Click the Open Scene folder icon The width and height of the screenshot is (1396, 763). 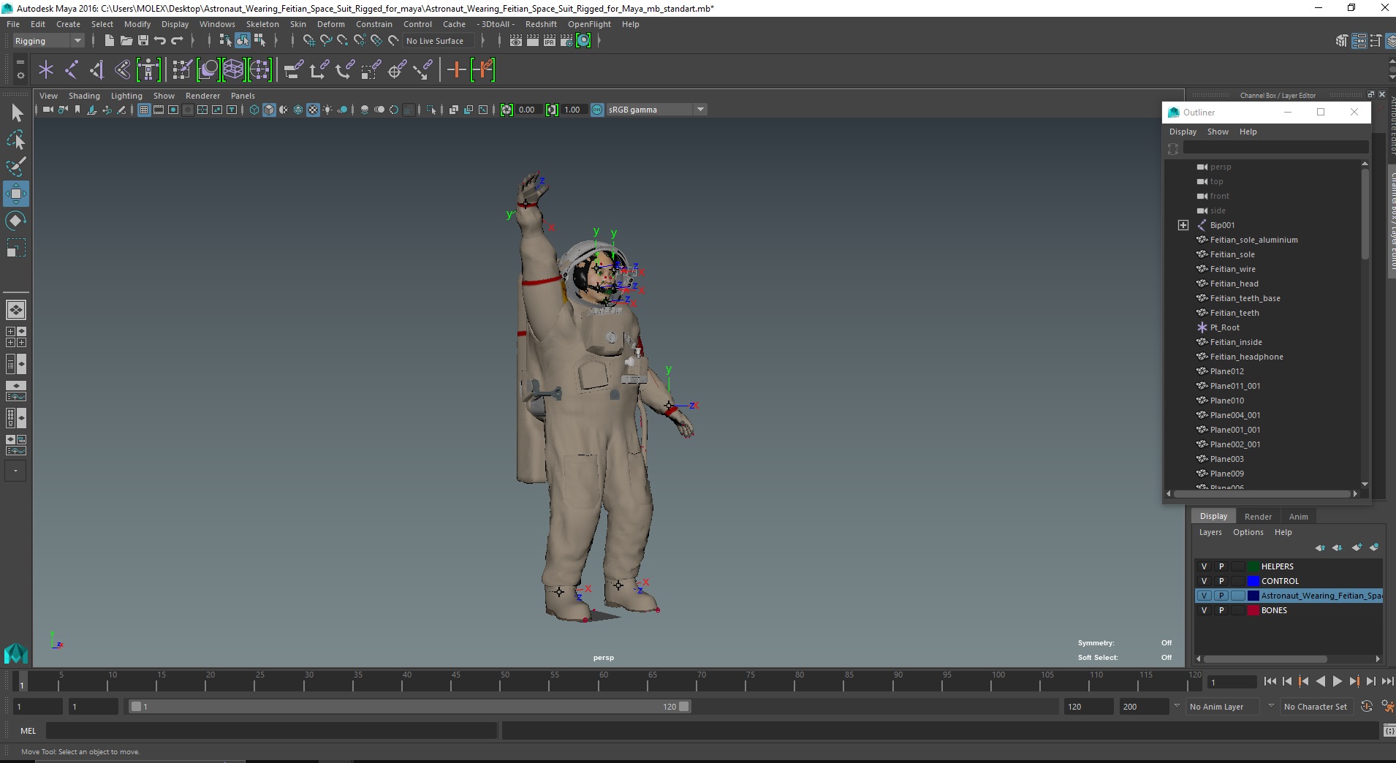click(126, 41)
